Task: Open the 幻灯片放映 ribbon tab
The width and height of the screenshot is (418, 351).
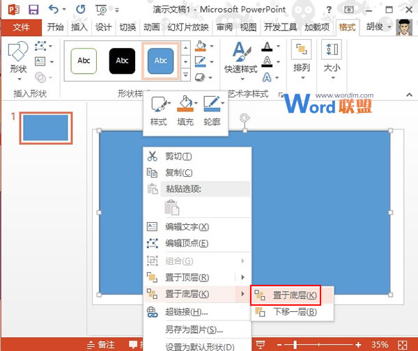Action: [x=188, y=27]
